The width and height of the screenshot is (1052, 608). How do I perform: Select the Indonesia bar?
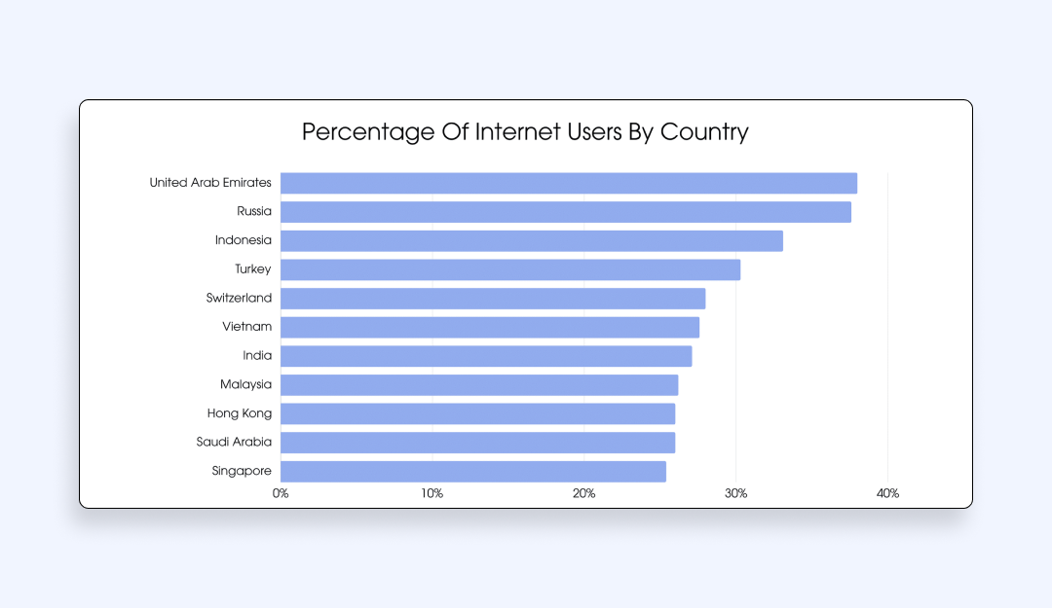pos(532,241)
